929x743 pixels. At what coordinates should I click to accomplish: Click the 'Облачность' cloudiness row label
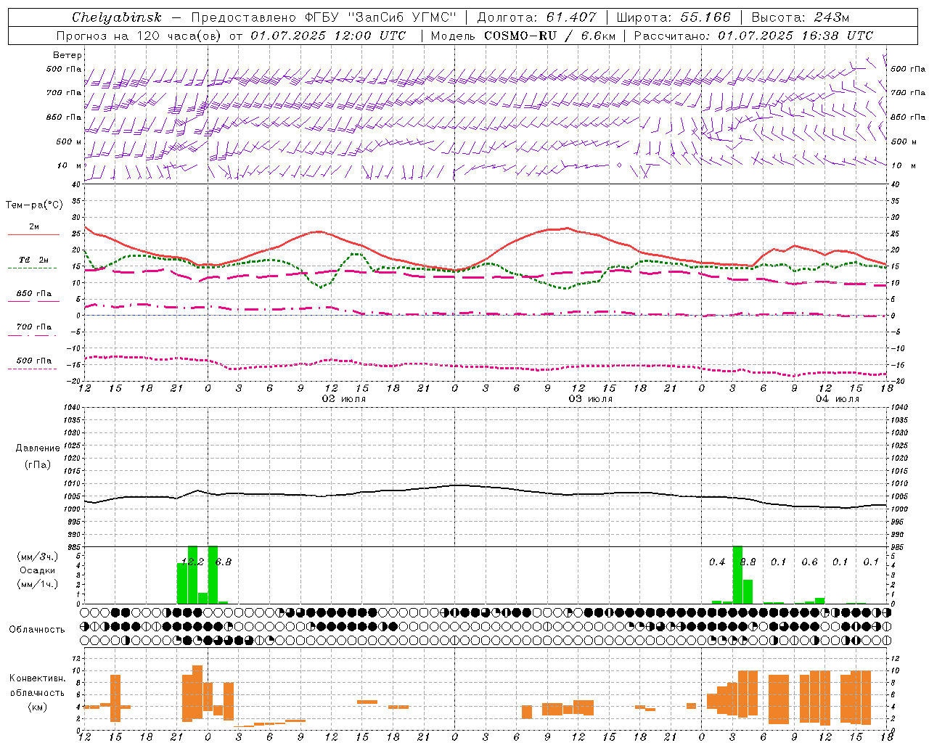click(38, 629)
